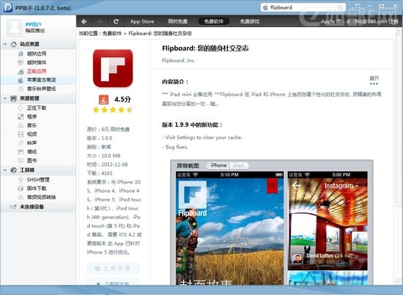Click the app title 'Flipboard: 您的随身社交杂志'

point(205,48)
